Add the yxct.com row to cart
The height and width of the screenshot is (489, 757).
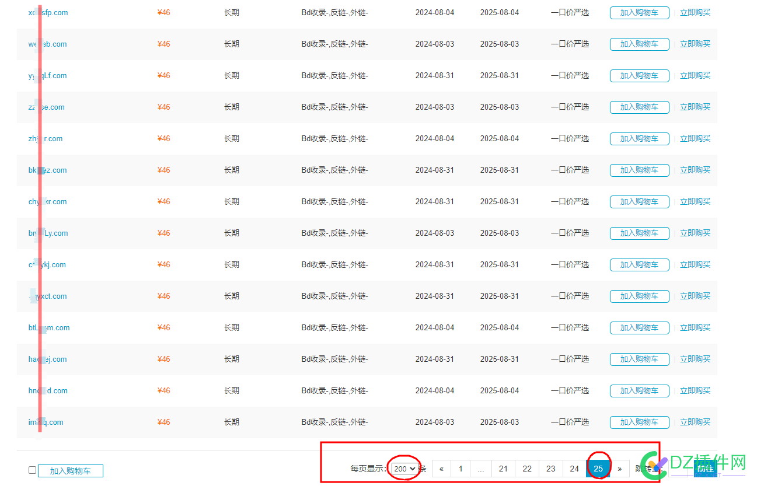[x=639, y=296]
